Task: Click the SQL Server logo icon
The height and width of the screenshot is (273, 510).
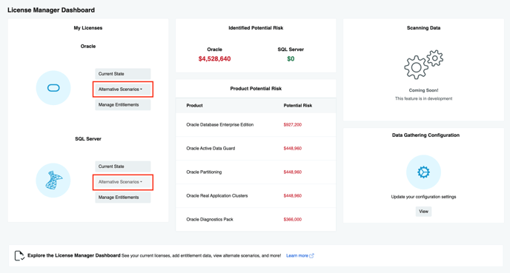Action: click(x=53, y=181)
